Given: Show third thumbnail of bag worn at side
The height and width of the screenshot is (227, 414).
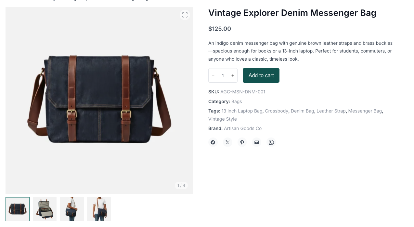Looking at the screenshot, I should pyautogui.click(x=72, y=209).
